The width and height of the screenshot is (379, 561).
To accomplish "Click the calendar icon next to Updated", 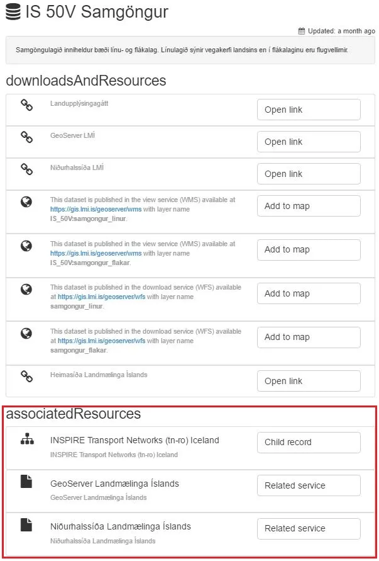I will [x=302, y=31].
